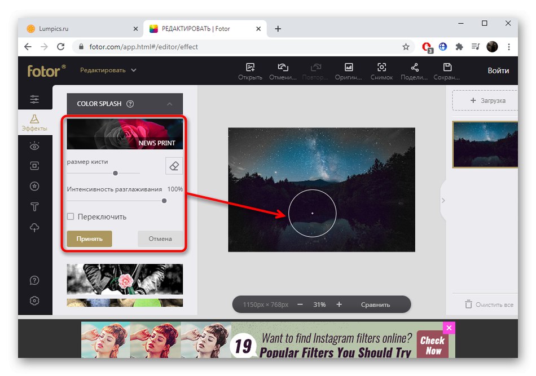Click the Сравнить compare button
536x376 pixels.
point(375,304)
